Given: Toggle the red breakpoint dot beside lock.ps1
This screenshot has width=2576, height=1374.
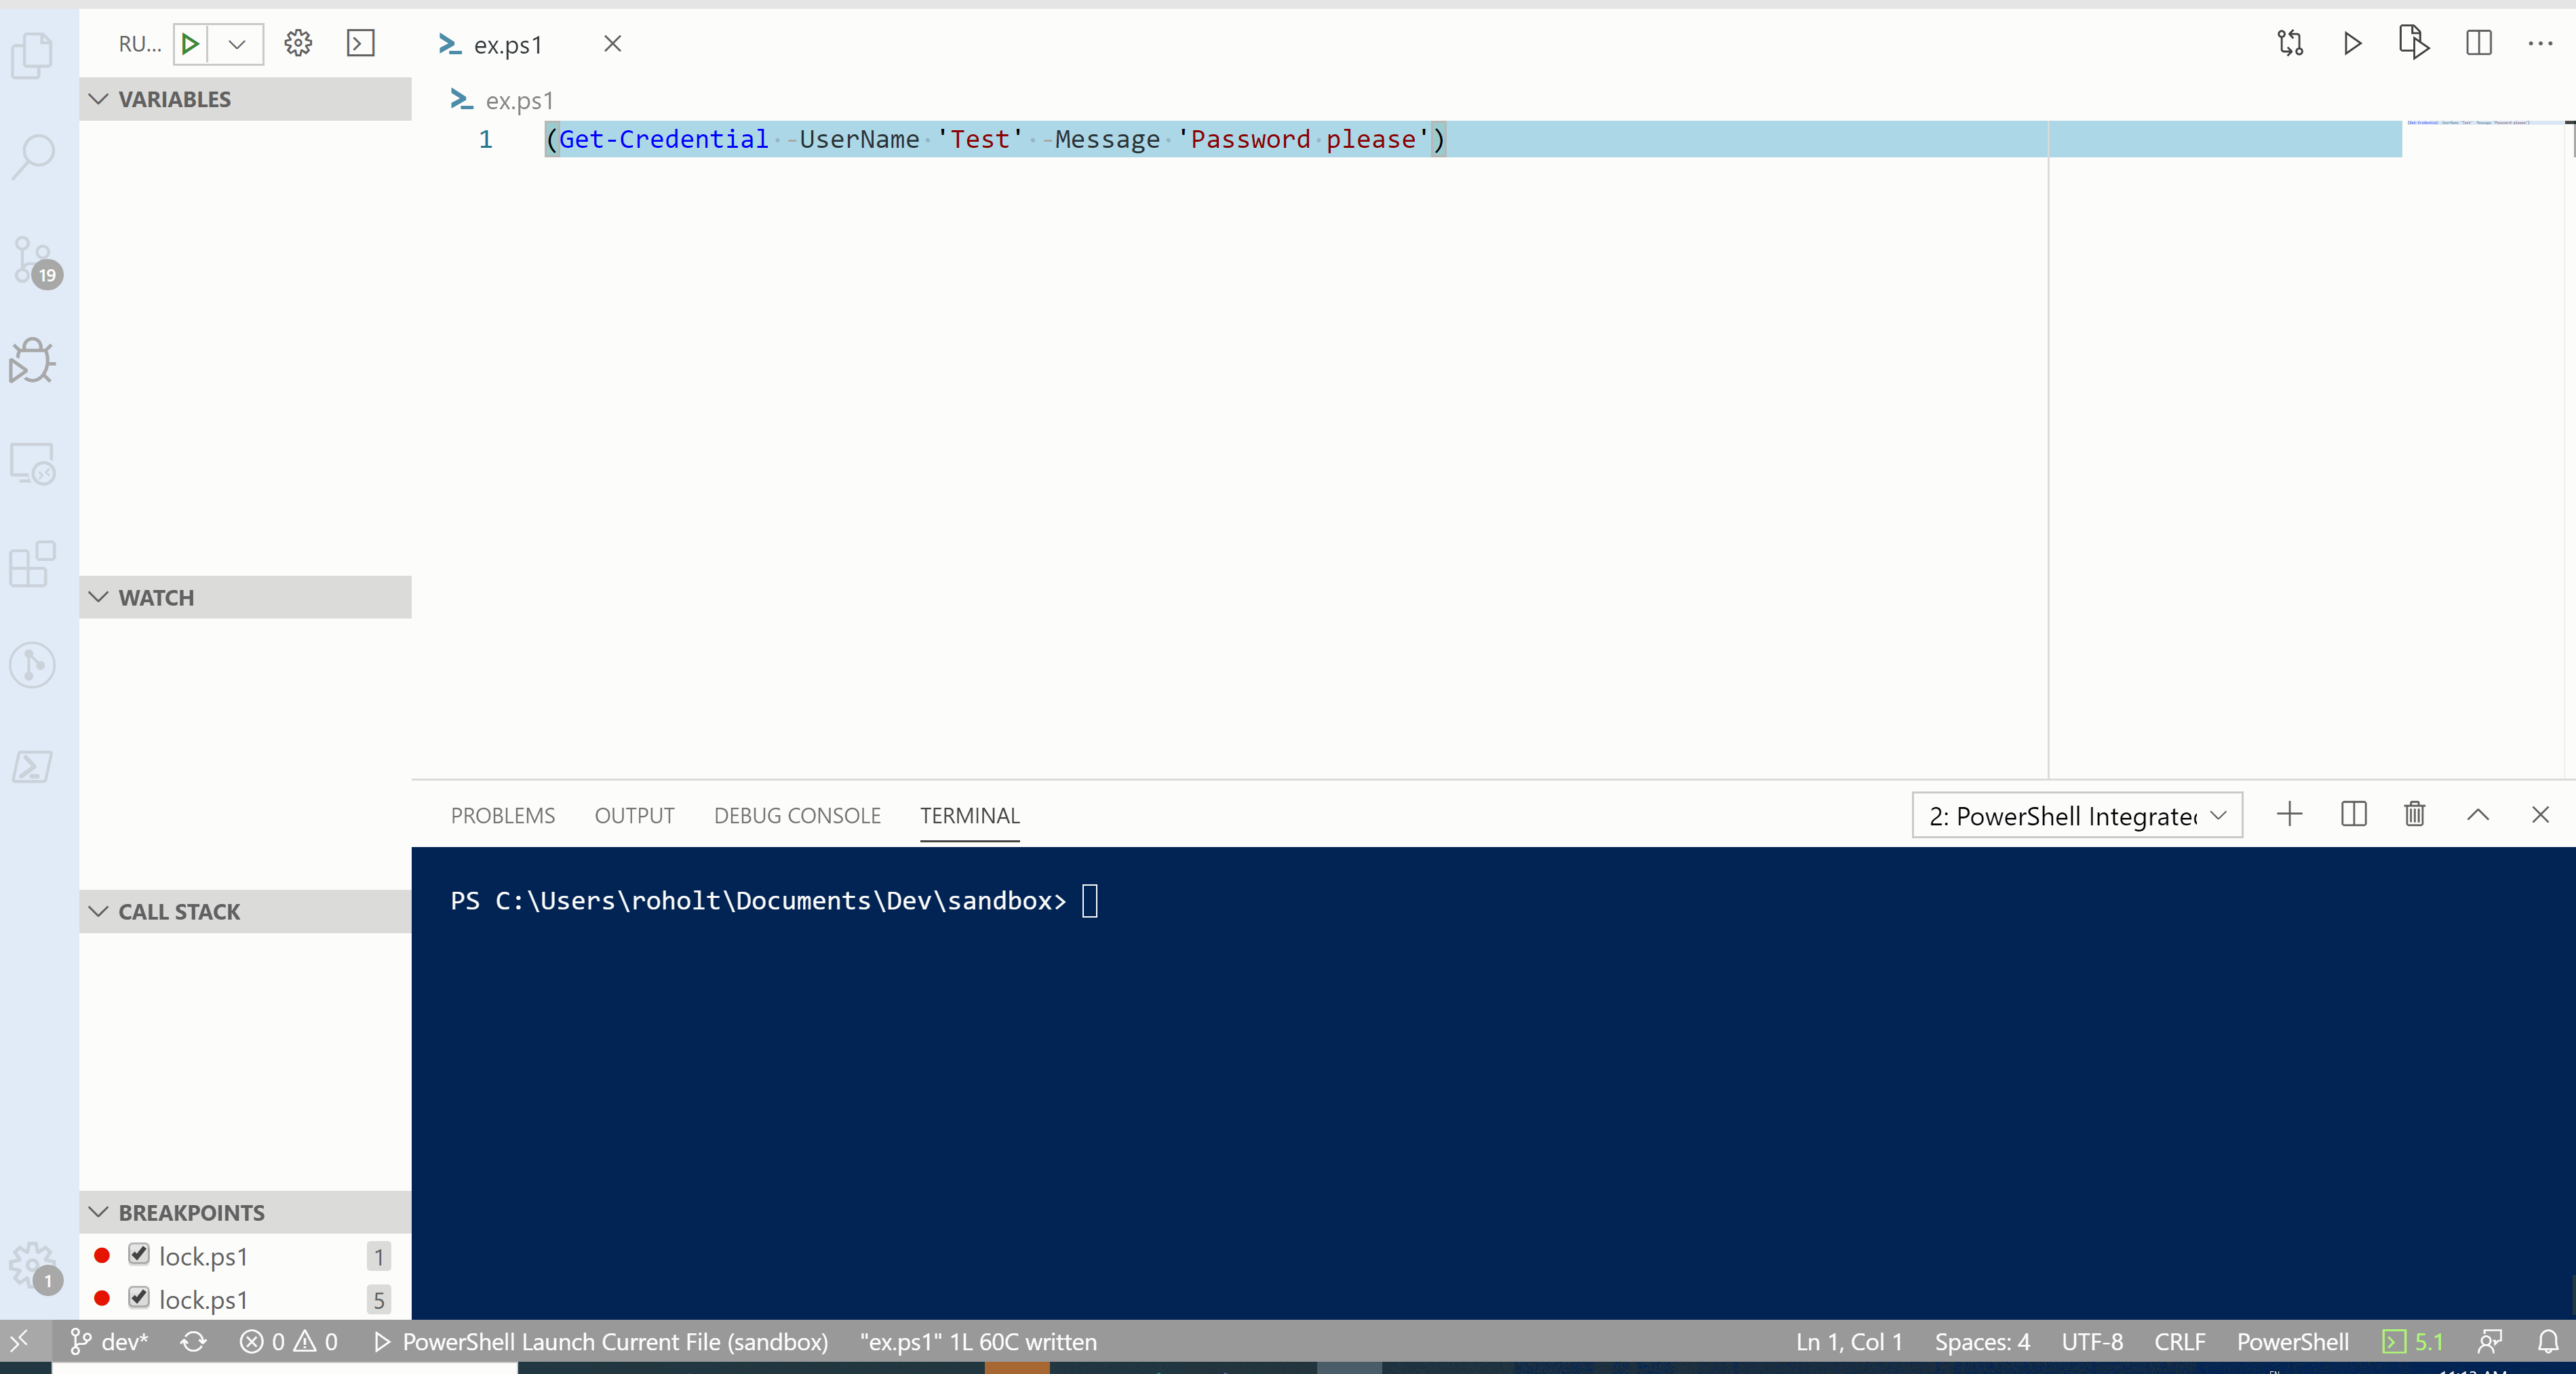Looking at the screenshot, I should pyautogui.click(x=102, y=1256).
